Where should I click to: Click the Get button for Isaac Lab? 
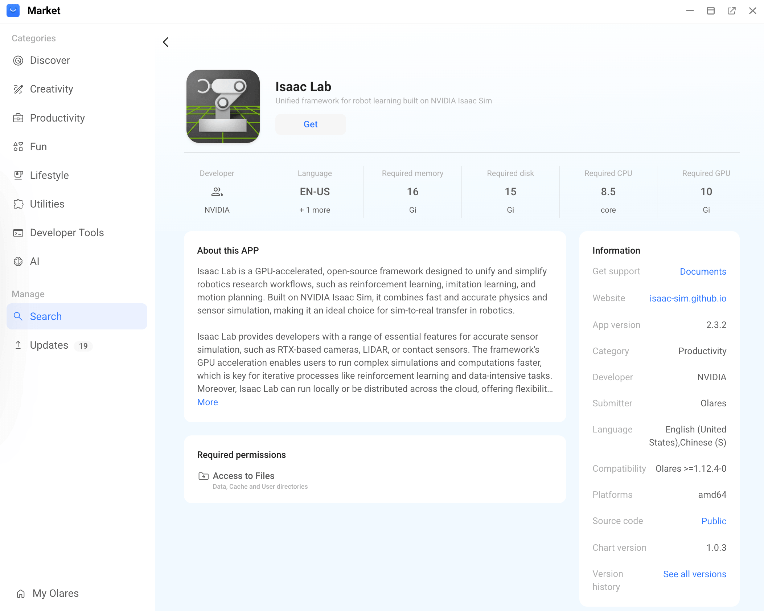(x=311, y=124)
